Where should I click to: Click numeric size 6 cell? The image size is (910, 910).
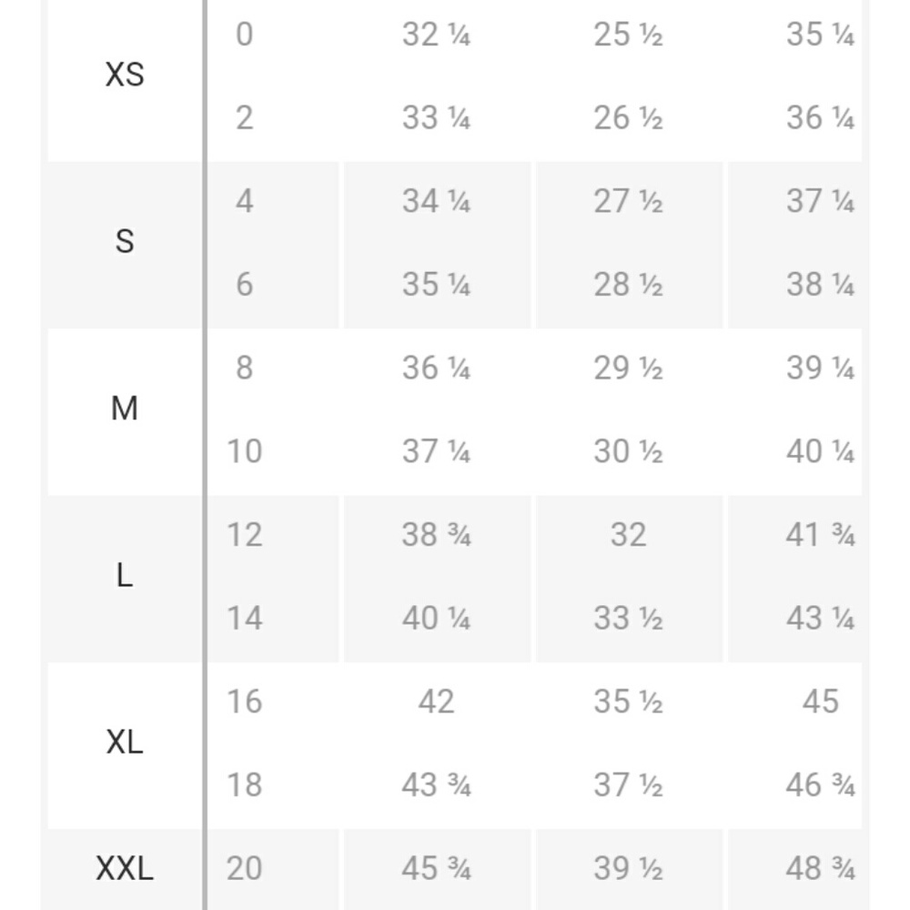point(244,285)
